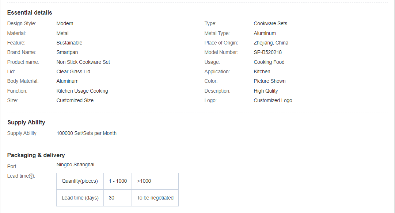Click the Zhejiang, China origin value
The height and width of the screenshot is (213, 395).
pos(271,43)
